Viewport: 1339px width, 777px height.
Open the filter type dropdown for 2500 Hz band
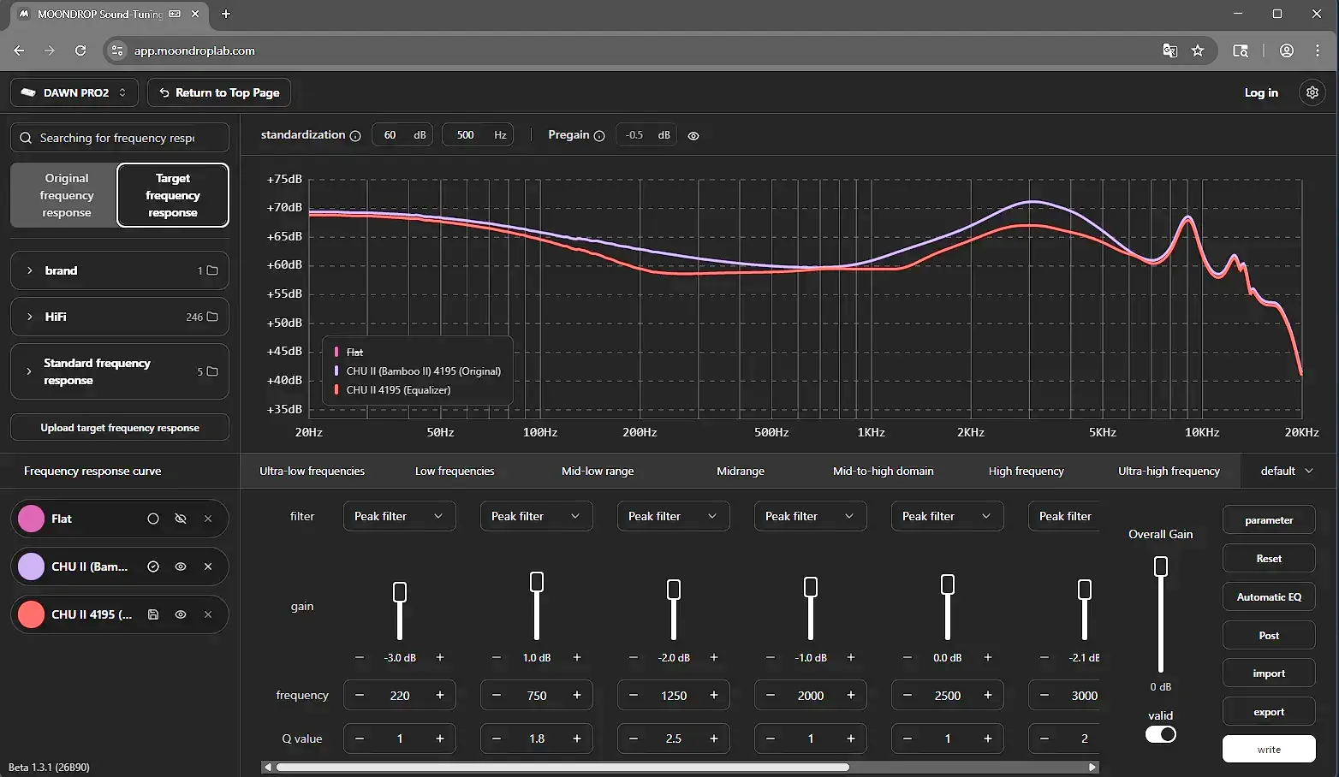pos(947,516)
